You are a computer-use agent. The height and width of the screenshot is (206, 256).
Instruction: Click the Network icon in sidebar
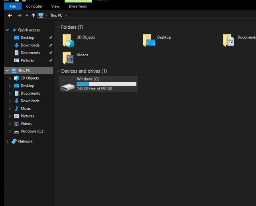tap(14, 141)
